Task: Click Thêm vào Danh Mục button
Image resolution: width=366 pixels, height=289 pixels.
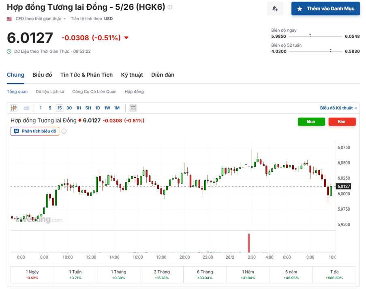Action: [x=325, y=9]
